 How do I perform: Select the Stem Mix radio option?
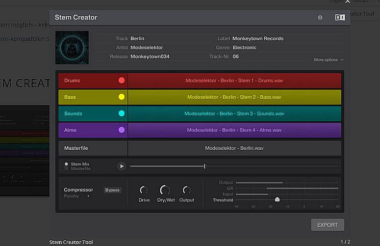pyautogui.click(x=66, y=164)
